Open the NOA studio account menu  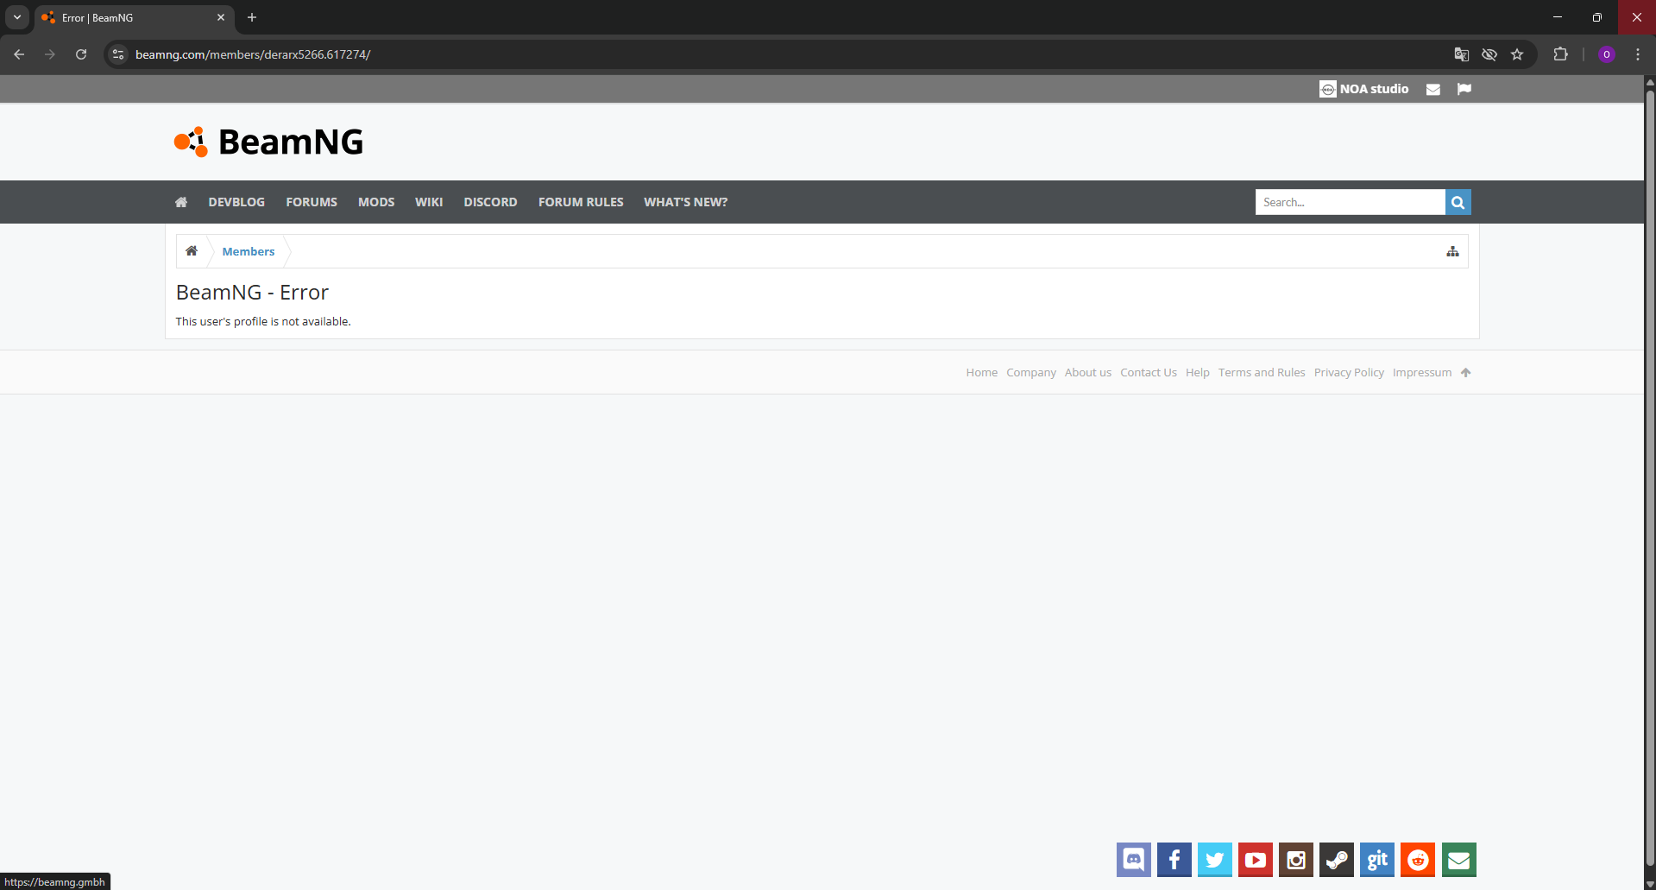tap(1363, 89)
